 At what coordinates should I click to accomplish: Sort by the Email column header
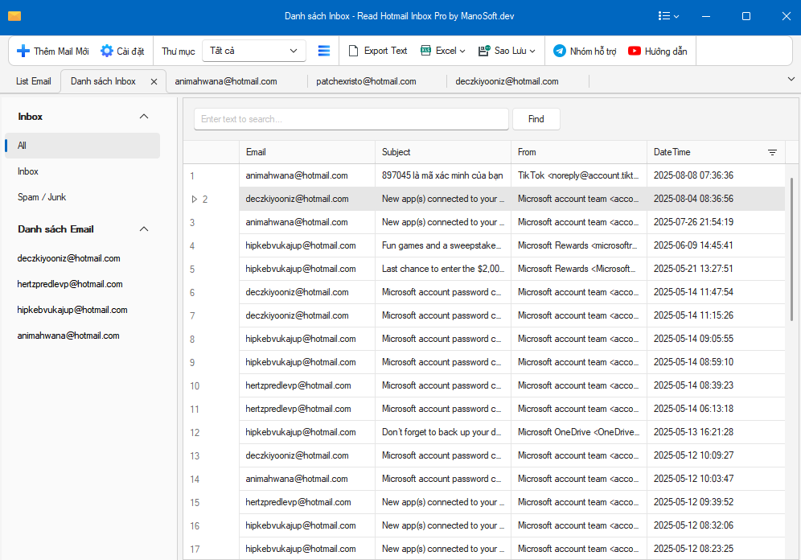click(x=307, y=152)
